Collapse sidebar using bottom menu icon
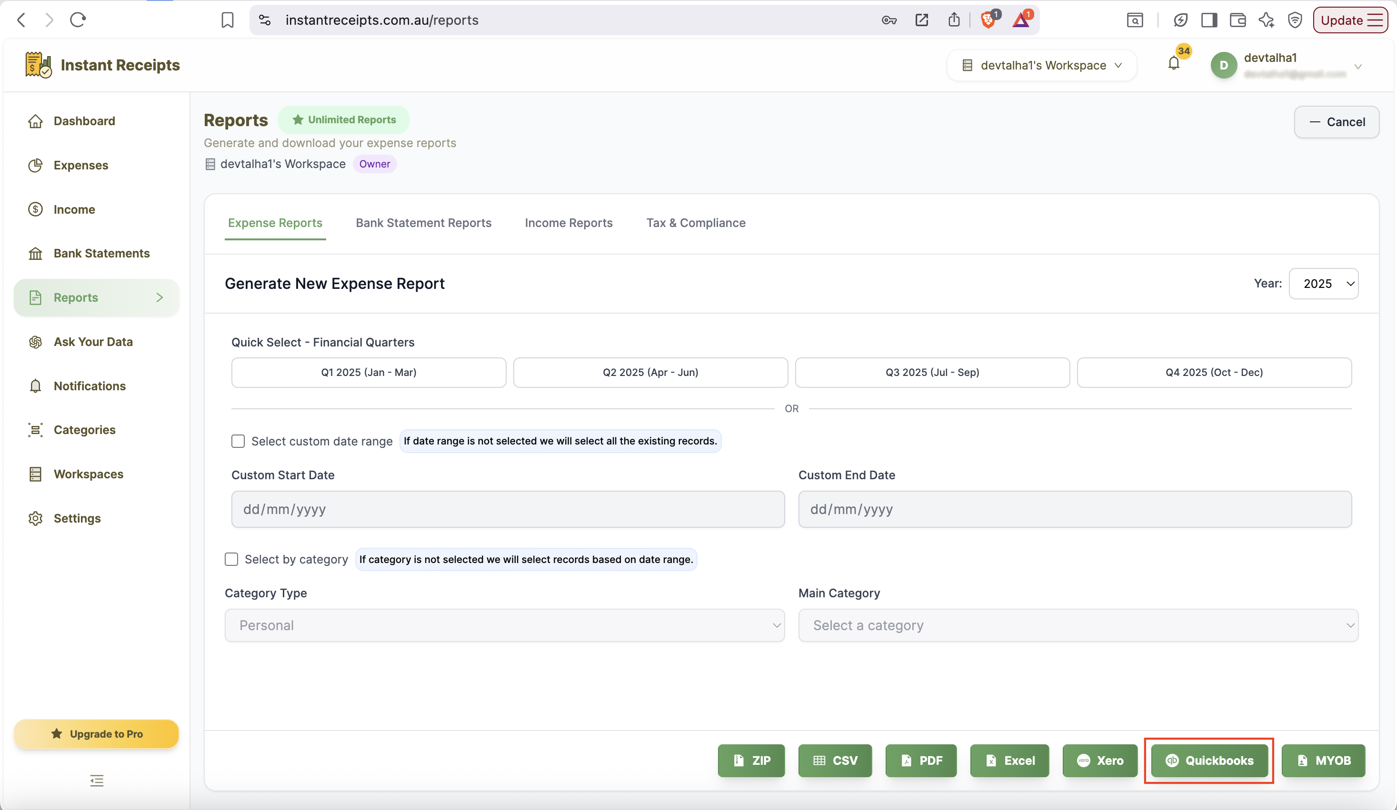The width and height of the screenshot is (1397, 810). [97, 780]
